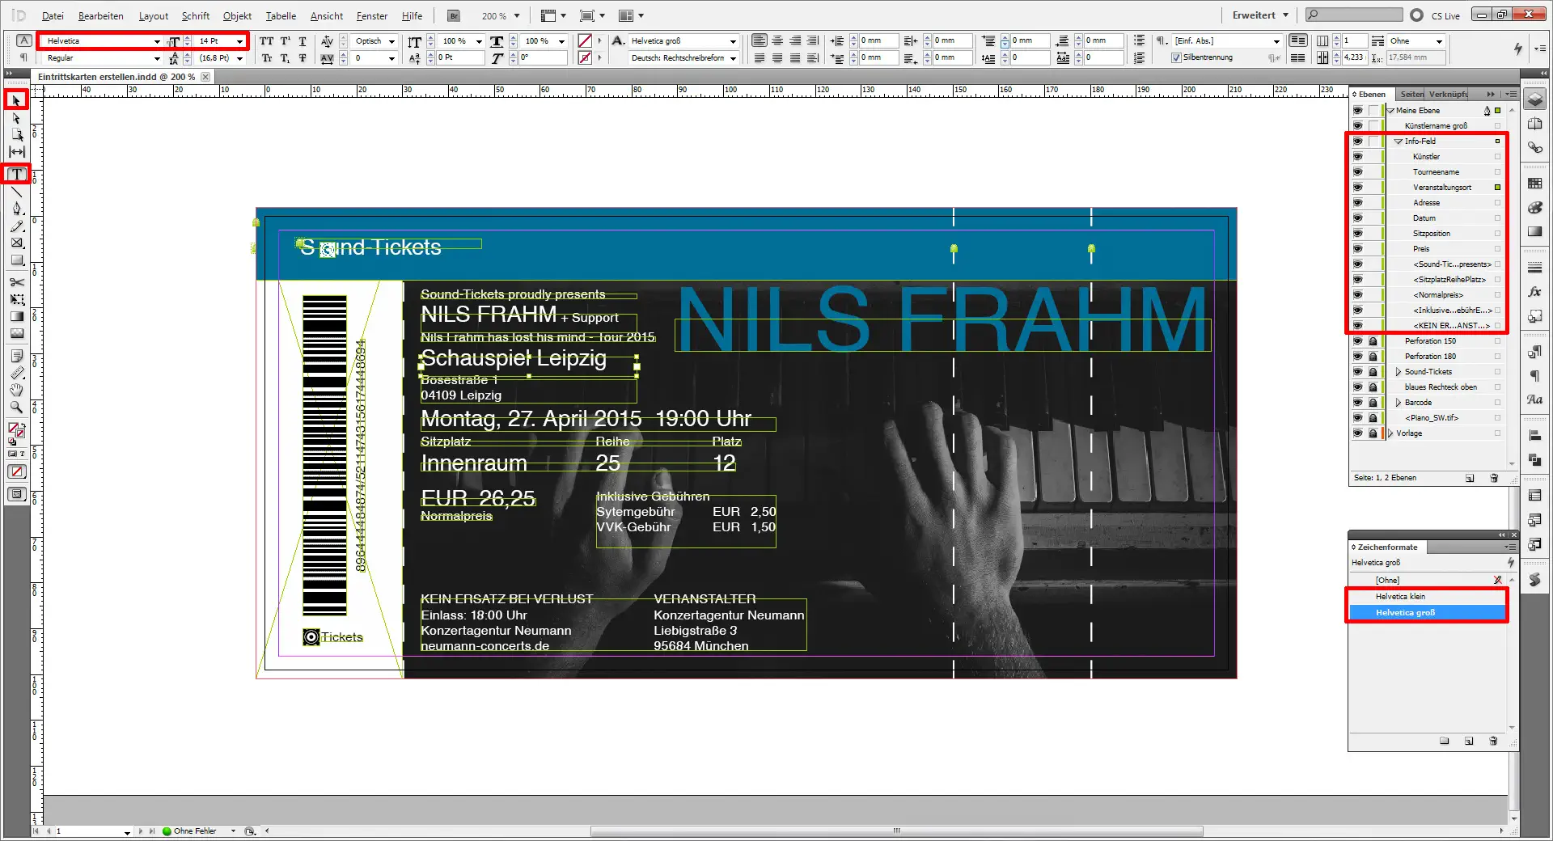Open the Helvetica font family dropdown
This screenshot has height=841, width=1553.
click(x=158, y=40)
